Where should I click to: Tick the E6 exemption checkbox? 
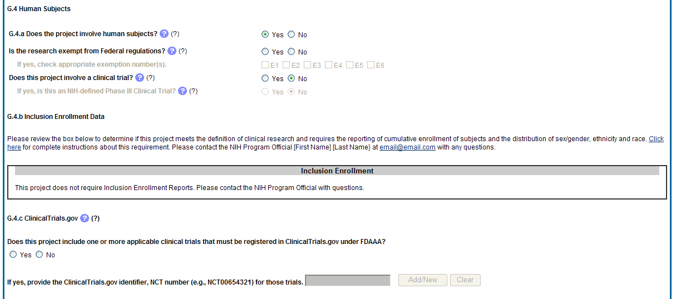click(371, 65)
